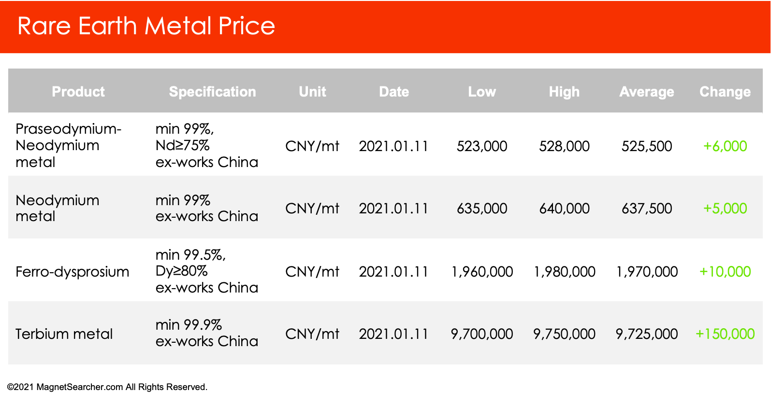
Task: Select the Product column header
Action: point(78,92)
